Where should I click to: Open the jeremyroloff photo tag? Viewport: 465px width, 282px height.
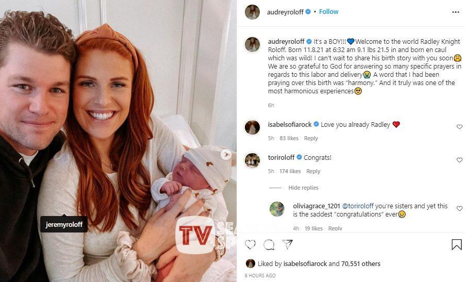pos(64,224)
